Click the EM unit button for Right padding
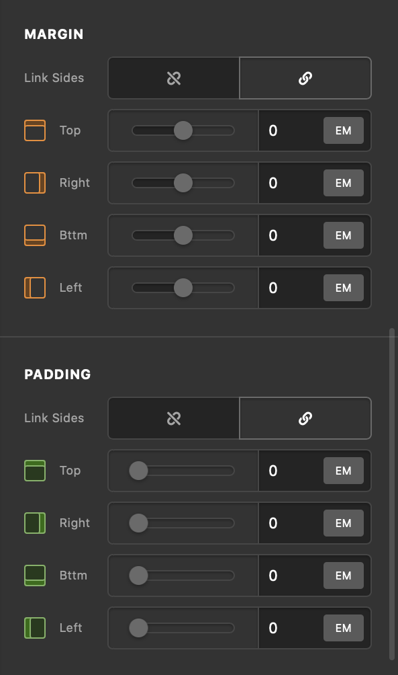Image resolution: width=398 pixels, height=675 pixels. [343, 523]
